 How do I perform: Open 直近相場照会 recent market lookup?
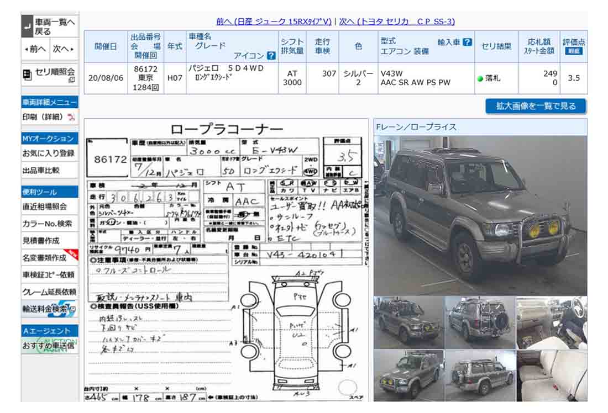point(50,207)
